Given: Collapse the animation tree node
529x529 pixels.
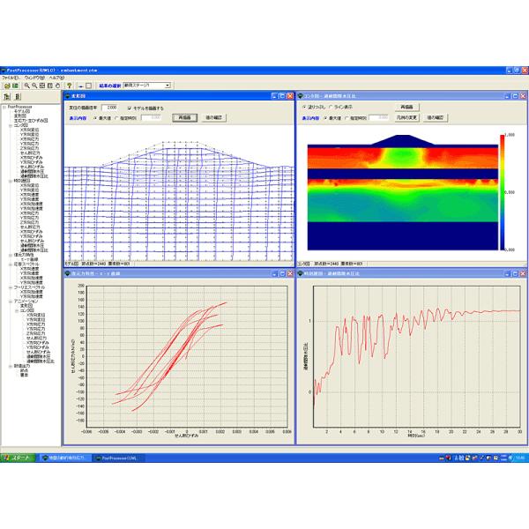Looking at the screenshot, I should pyautogui.click(x=11, y=302).
